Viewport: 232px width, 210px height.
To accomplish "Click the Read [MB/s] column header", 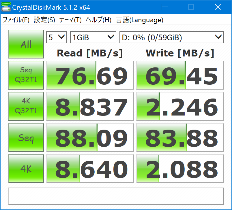I will (x=90, y=53).
